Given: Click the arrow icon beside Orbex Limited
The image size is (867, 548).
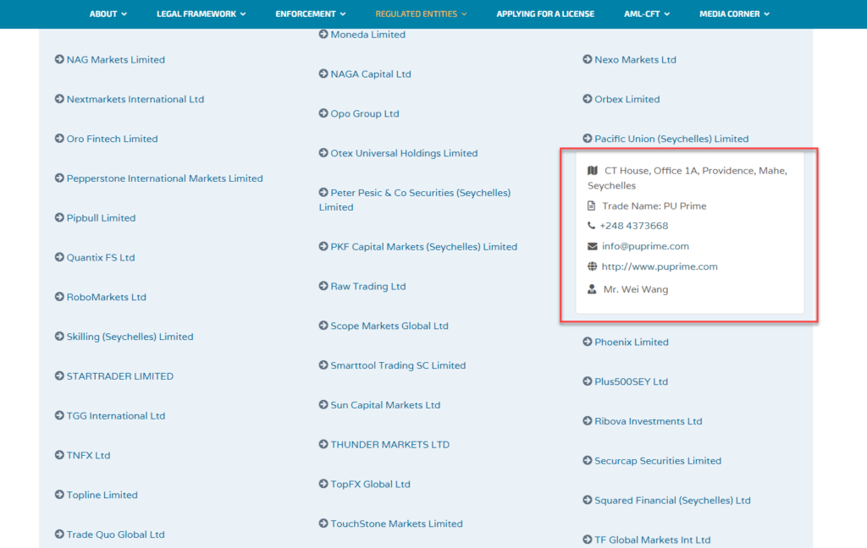Looking at the screenshot, I should [588, 99].
